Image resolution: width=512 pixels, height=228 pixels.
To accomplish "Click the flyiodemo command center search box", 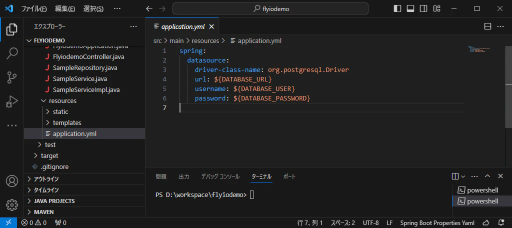I will click(270, 9).
